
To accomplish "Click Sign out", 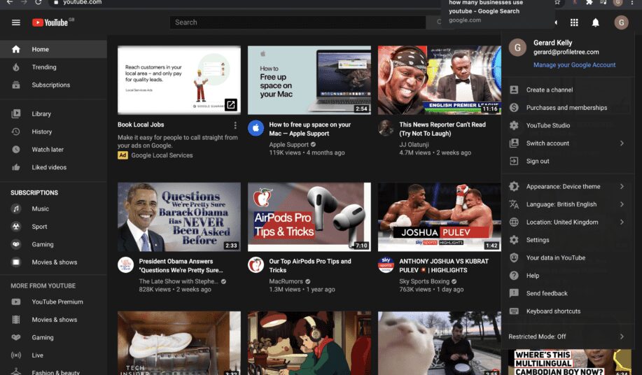I will point(568,161).
